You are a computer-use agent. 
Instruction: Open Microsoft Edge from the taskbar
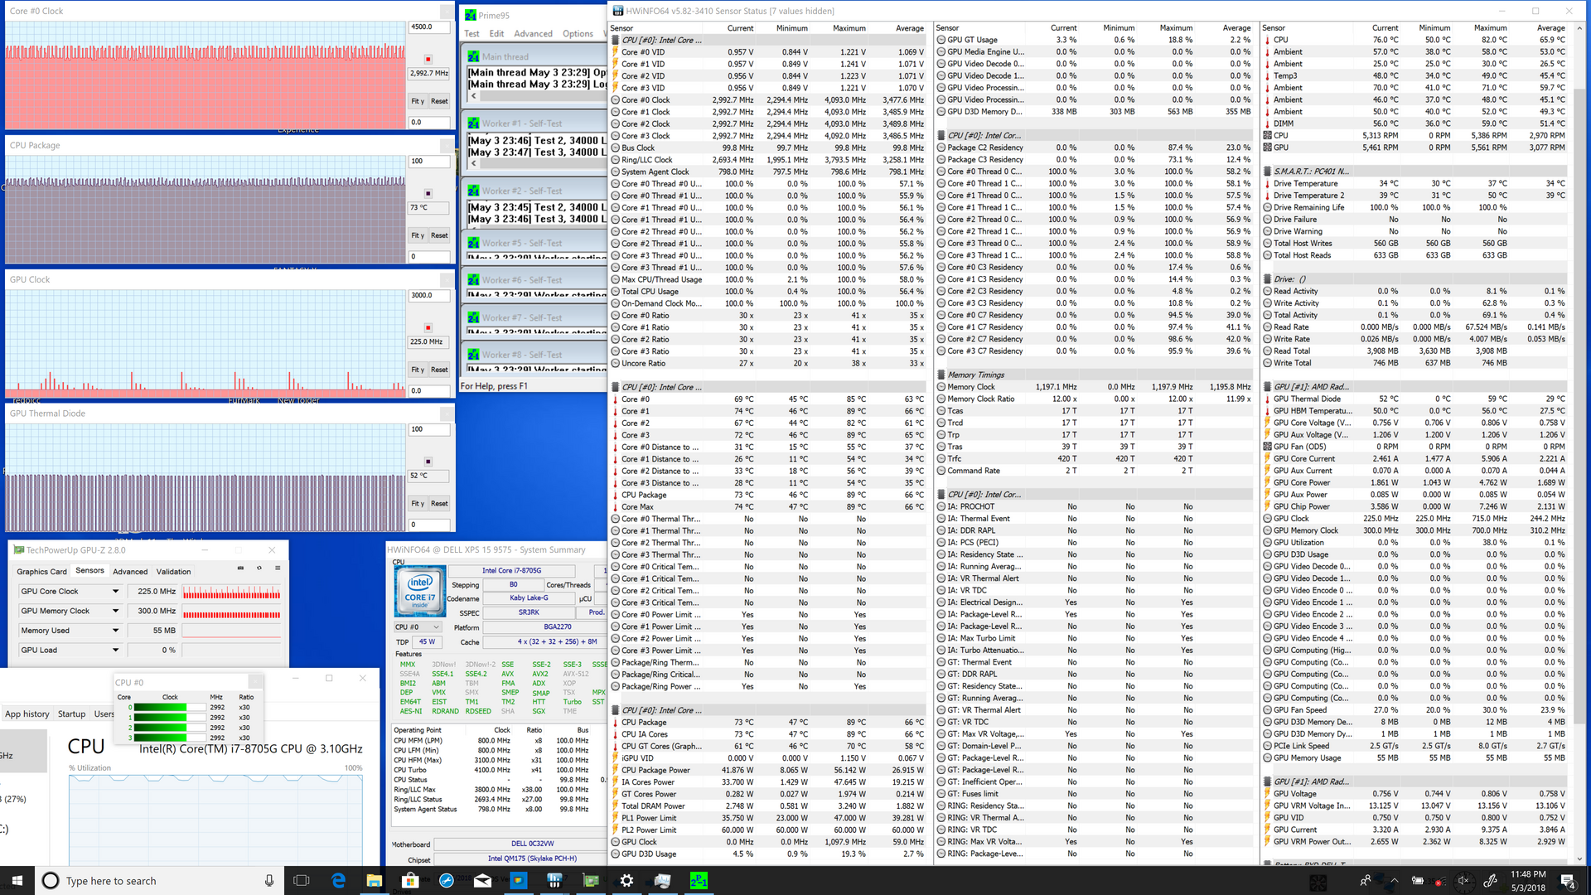(338, 881)
